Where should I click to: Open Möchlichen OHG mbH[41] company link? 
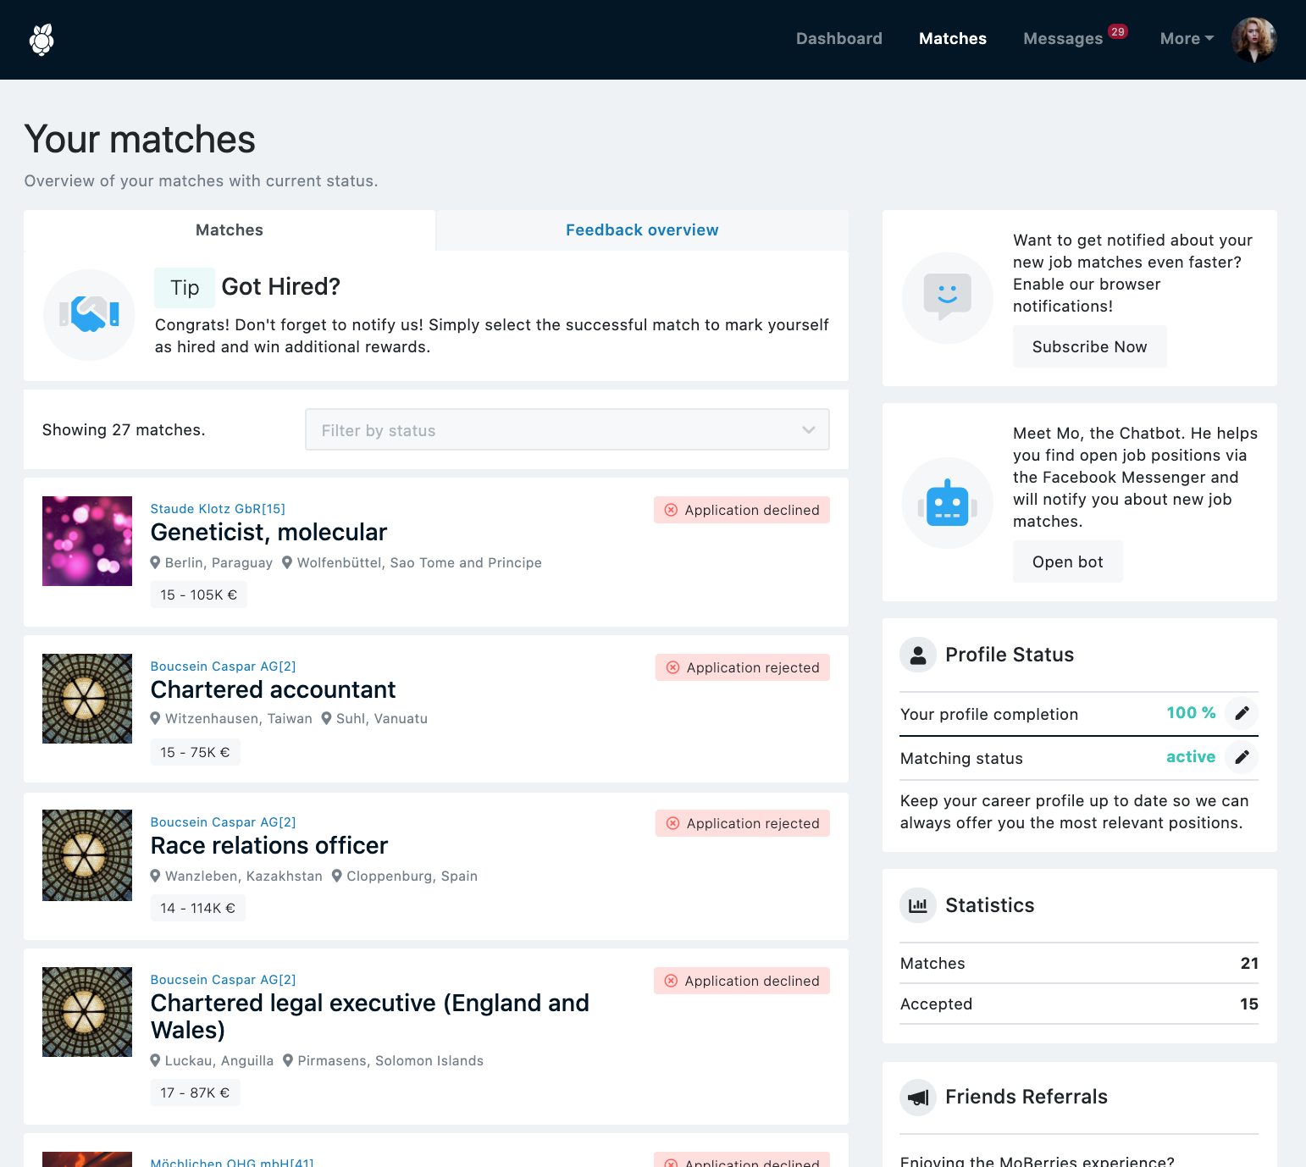[x=232, y=1161]
